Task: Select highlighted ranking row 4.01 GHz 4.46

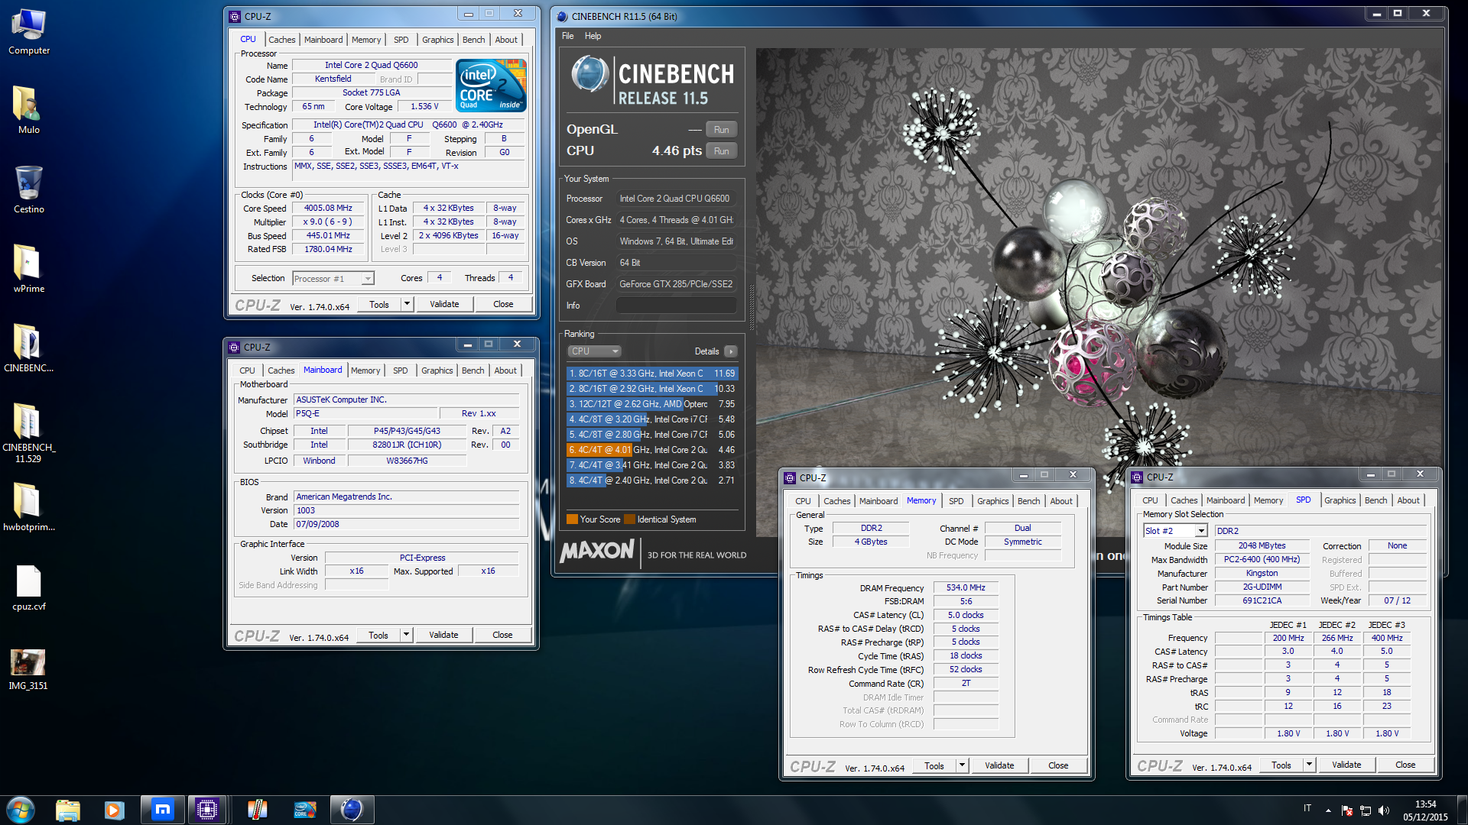Action: coord(652,450)
